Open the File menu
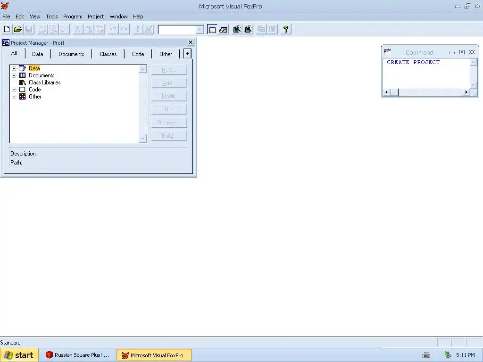Viewport: 483px width, 362px height. 6,16
